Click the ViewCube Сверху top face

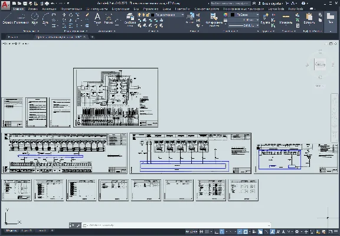click(320, 64)
